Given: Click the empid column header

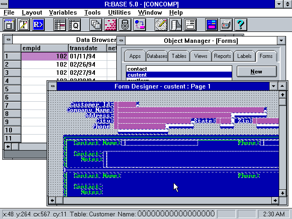Looking at the screenshot, I should click(45, 48).
